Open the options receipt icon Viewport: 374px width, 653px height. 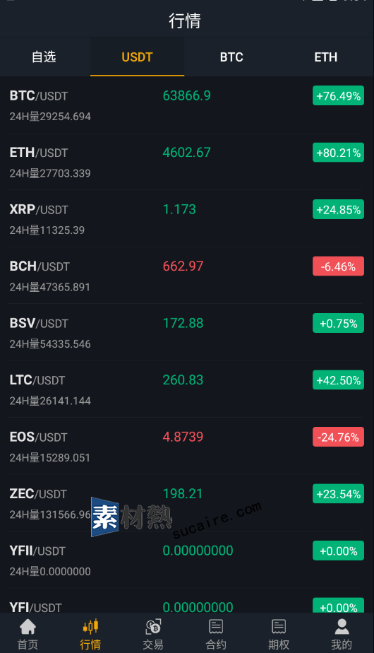[x=279, y=626]
